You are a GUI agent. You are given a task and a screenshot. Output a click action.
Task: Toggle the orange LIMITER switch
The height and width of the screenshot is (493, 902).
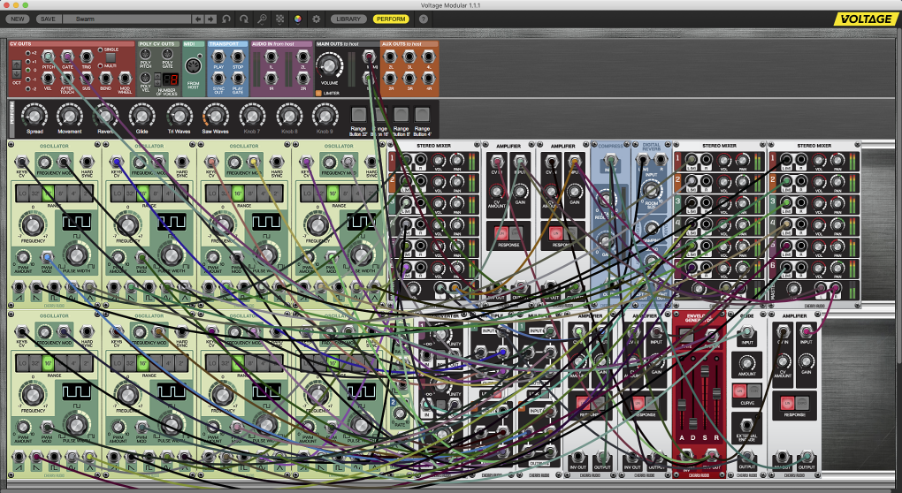click(x=318, y=93)
